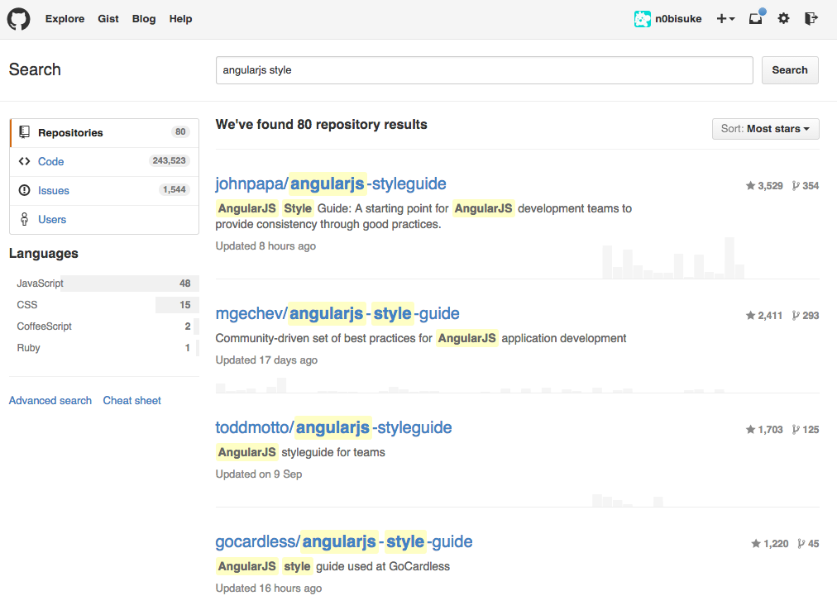The image size is (837, 610).
Task: Click the toddmotto repo activity graph
Action: 628,501
